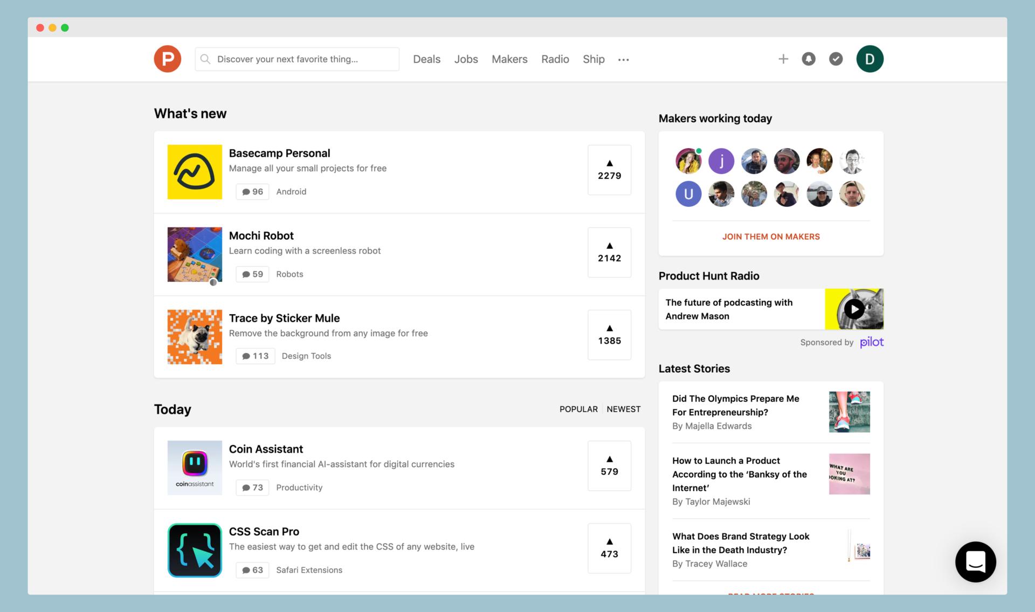Upvote Mochi Robot
The height and width of the screenshot is (612, 1035).
click(609, 252)
